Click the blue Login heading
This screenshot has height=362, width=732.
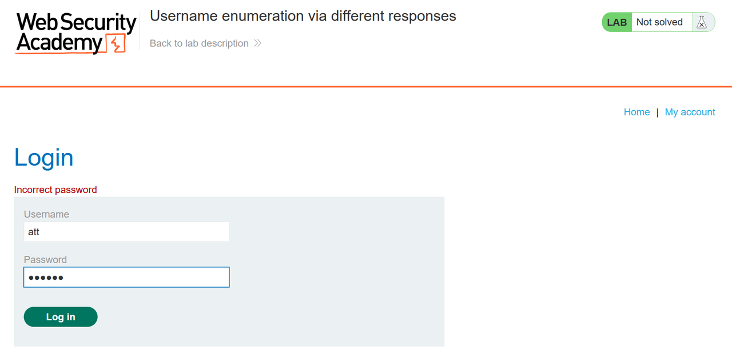pyautogui.click(x=43, y=158)
